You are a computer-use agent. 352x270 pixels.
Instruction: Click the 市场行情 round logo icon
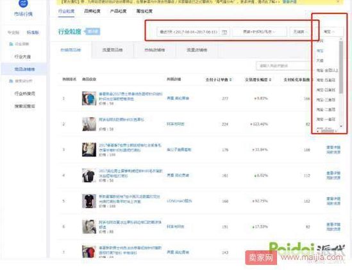23,3
